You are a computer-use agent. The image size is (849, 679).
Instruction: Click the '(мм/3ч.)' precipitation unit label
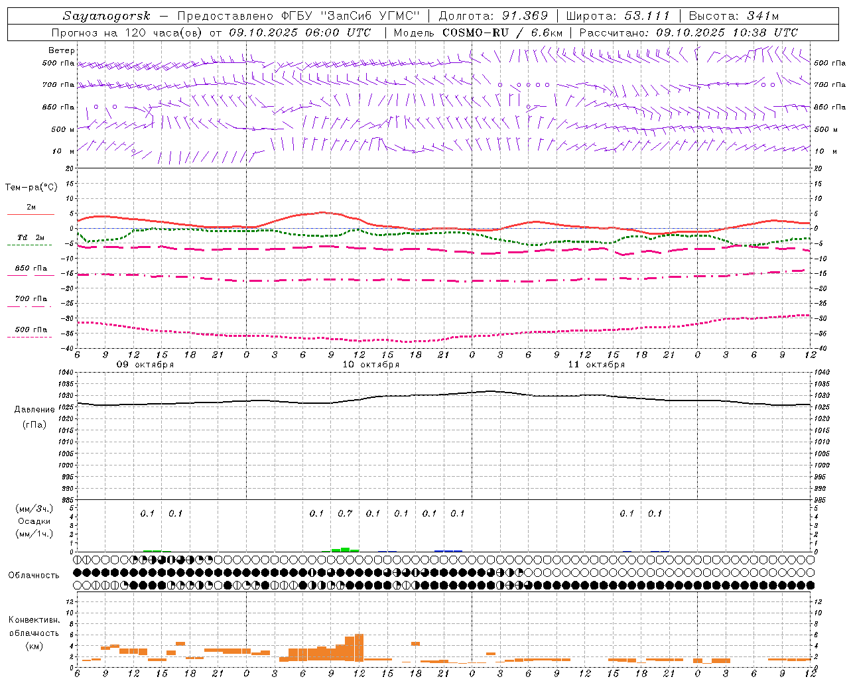(34, 509)
